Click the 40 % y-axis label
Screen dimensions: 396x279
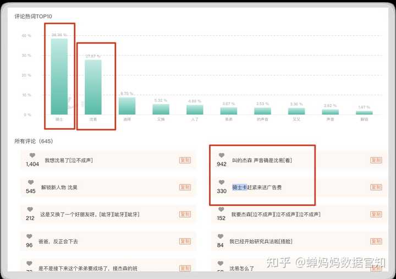tap(26, 36)
